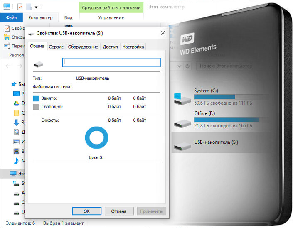Expand the address bar history dropdown
This screenshot has height=228, width=293.
pyautogui.click(x=179, y=66)
